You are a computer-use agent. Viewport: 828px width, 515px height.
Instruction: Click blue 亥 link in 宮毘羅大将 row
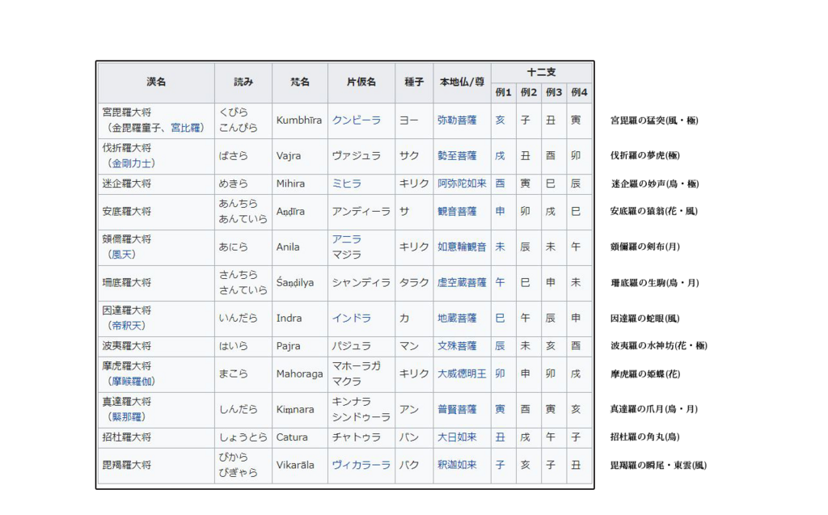point(500,120)
